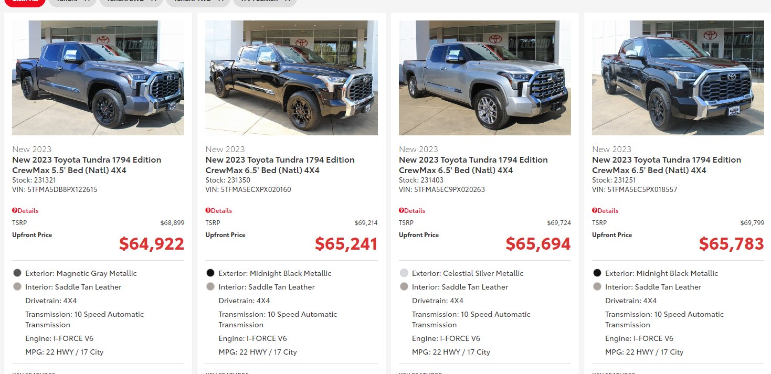771x374 pixels.
Task: Open the Tundra listing title for stock 231350
Action: pos(280,165)
